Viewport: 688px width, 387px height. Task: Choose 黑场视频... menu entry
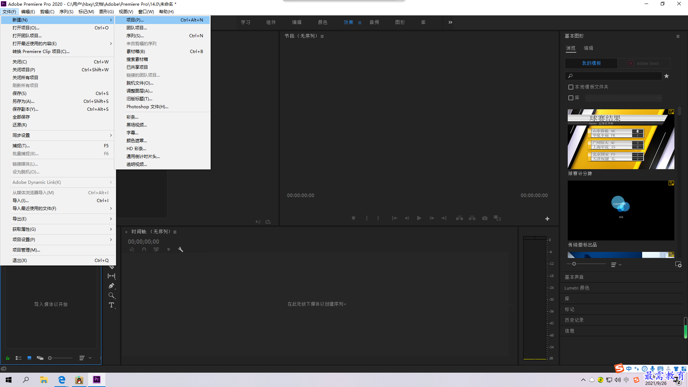point(163,125)
